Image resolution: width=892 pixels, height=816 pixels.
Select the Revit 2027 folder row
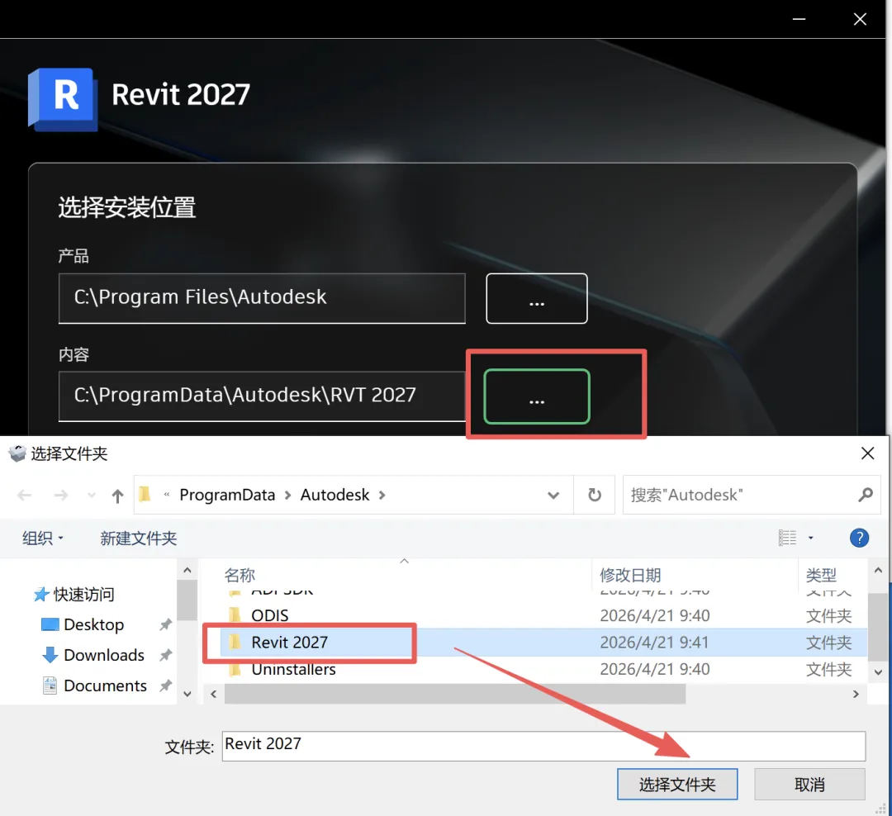(x=543, y=642)
